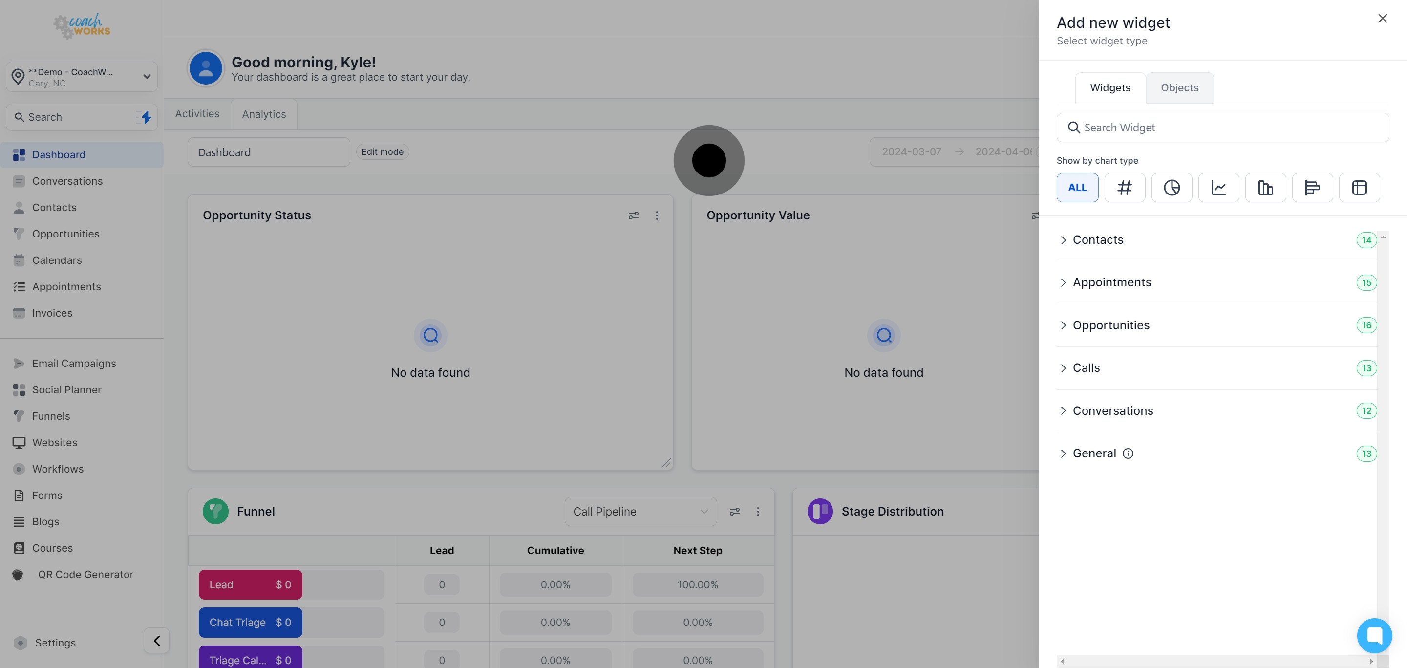The width and height of the screenshot is (1407, 668).
Task: Click the info icon next to General
Action: coord(1128,453)
